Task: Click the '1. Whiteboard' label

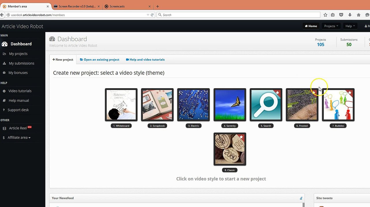Action: (x=121, y=126)
